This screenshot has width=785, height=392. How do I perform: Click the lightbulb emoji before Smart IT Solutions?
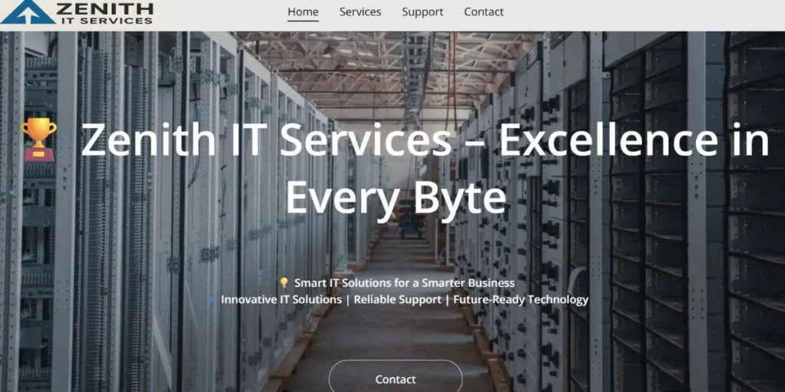[x=284, y=283]
